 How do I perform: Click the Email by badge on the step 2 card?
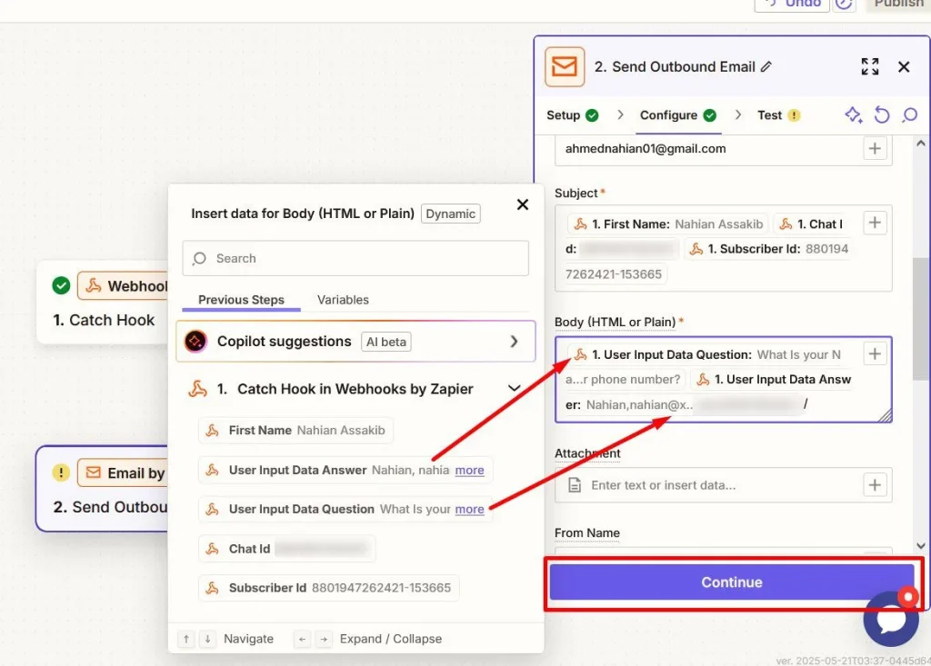pos(123,473)
